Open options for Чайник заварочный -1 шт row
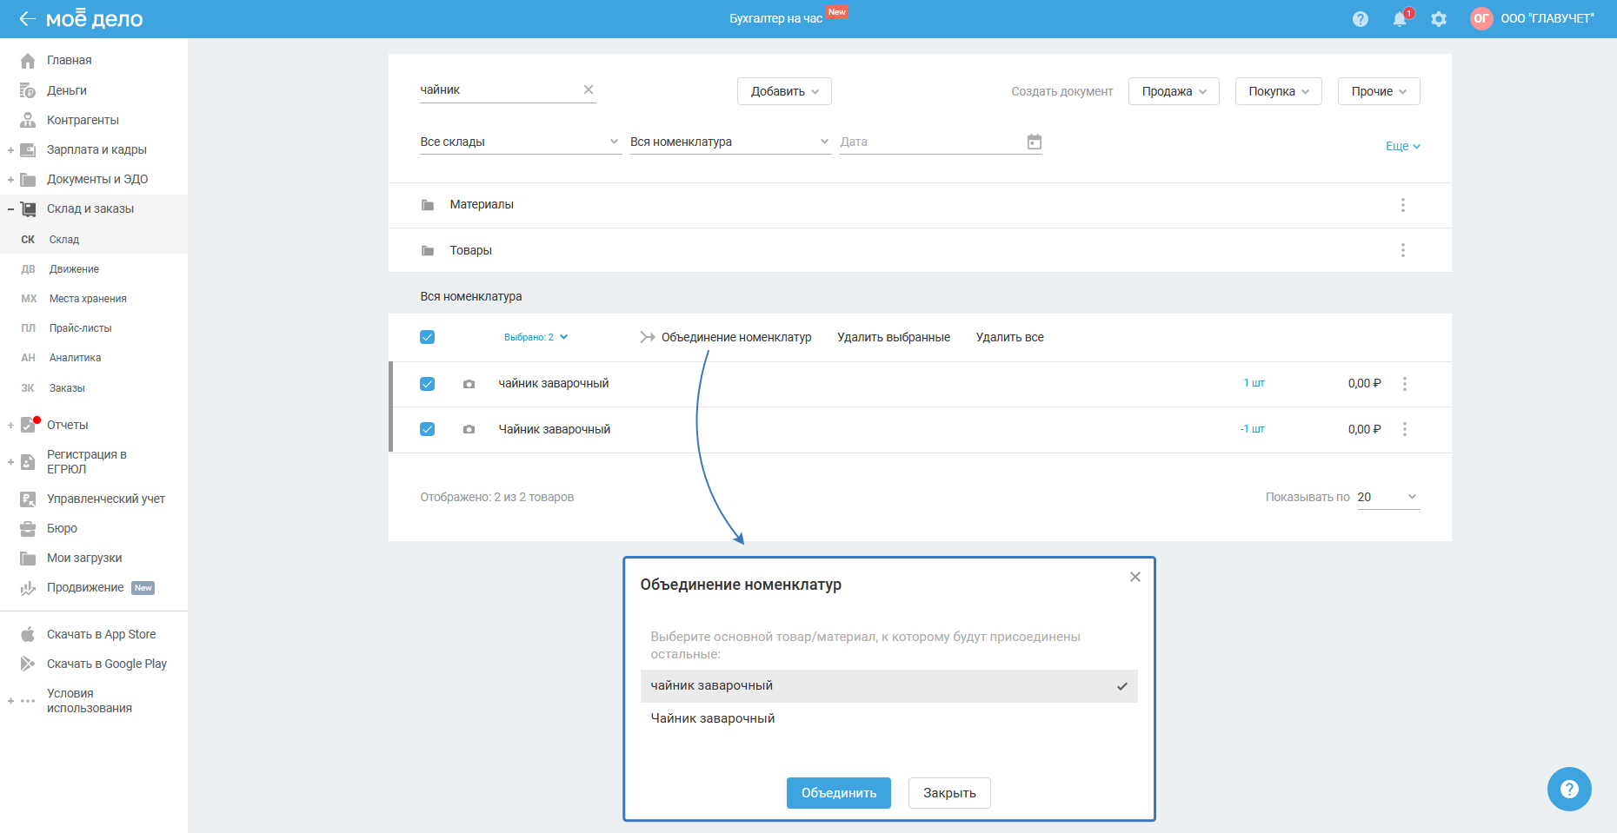 coord(1404,429)
